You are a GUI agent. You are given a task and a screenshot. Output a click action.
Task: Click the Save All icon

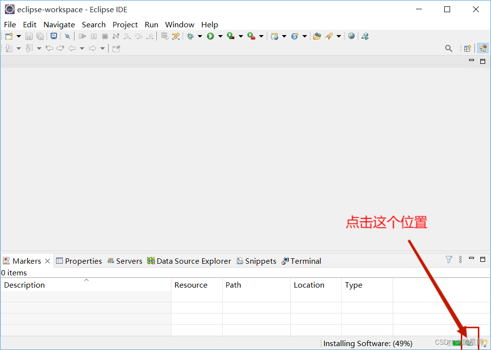click(40, 37)
